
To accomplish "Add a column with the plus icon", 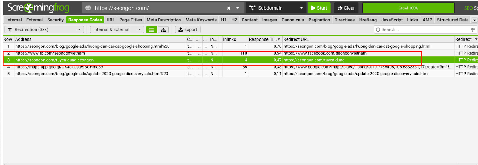I will coord(476,39).
